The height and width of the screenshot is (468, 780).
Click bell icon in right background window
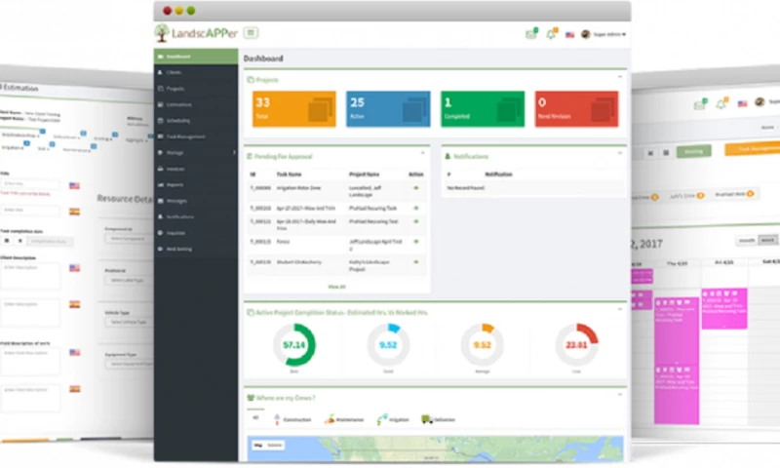coord(721,103)
